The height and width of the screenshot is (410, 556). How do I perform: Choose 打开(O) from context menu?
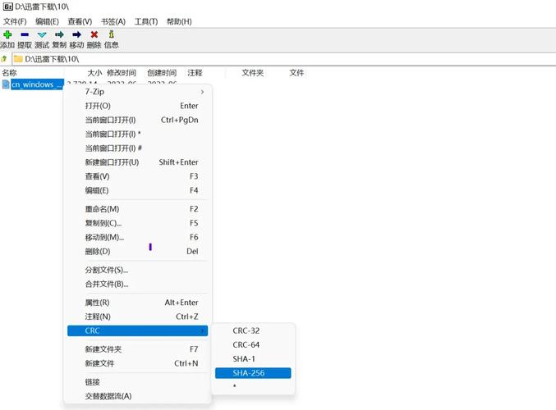tap(138, 106)
